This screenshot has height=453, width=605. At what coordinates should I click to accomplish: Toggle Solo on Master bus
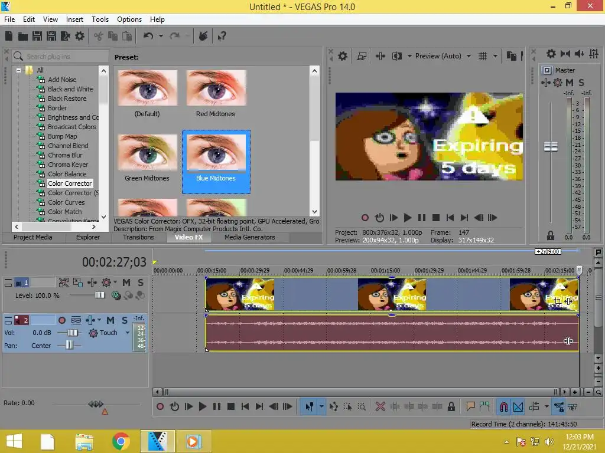click(x=581, y=83)
